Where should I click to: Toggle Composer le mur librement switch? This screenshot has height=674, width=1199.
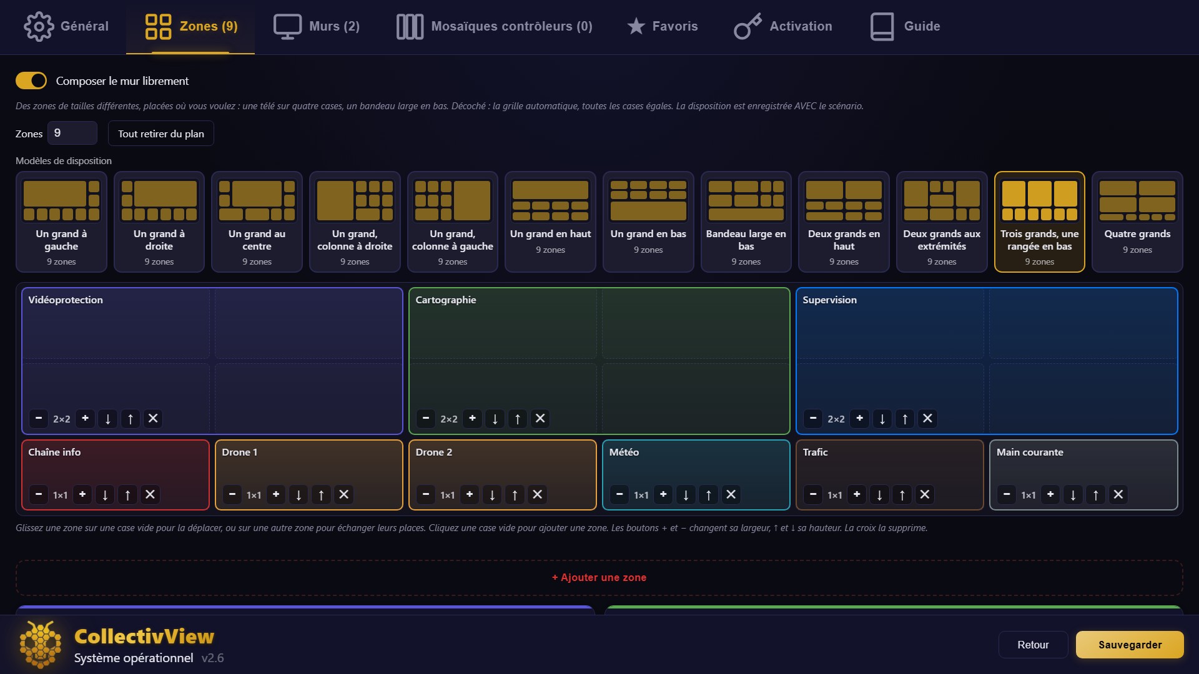(x=31, y=81)
